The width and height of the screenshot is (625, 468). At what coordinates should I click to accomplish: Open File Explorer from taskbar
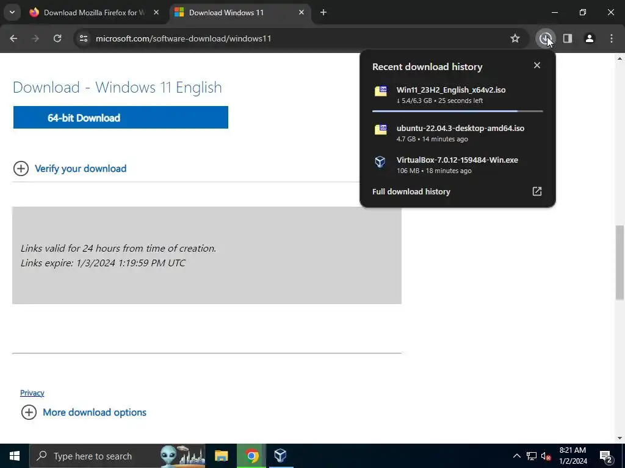click(x=221, y=456)
